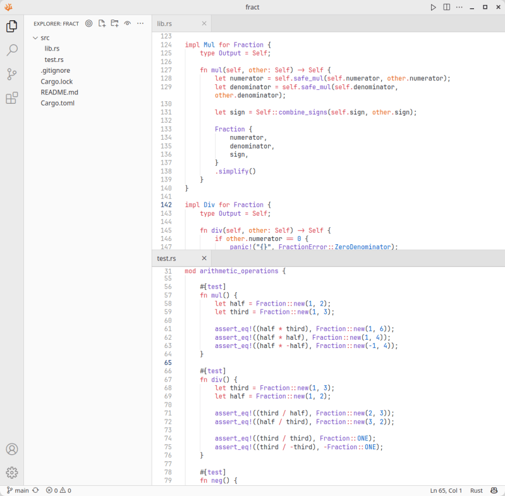This screenshot has width=505, height=496.
Task: Click 'impl Div for Fraction' line
Action: click(228, 205)
